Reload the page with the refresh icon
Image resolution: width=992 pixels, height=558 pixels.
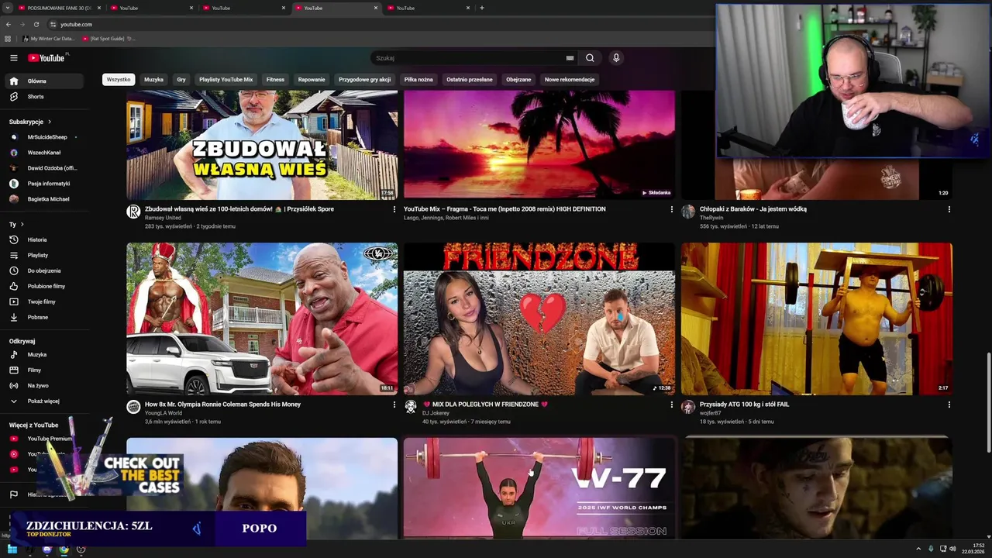tap(36, 24)
